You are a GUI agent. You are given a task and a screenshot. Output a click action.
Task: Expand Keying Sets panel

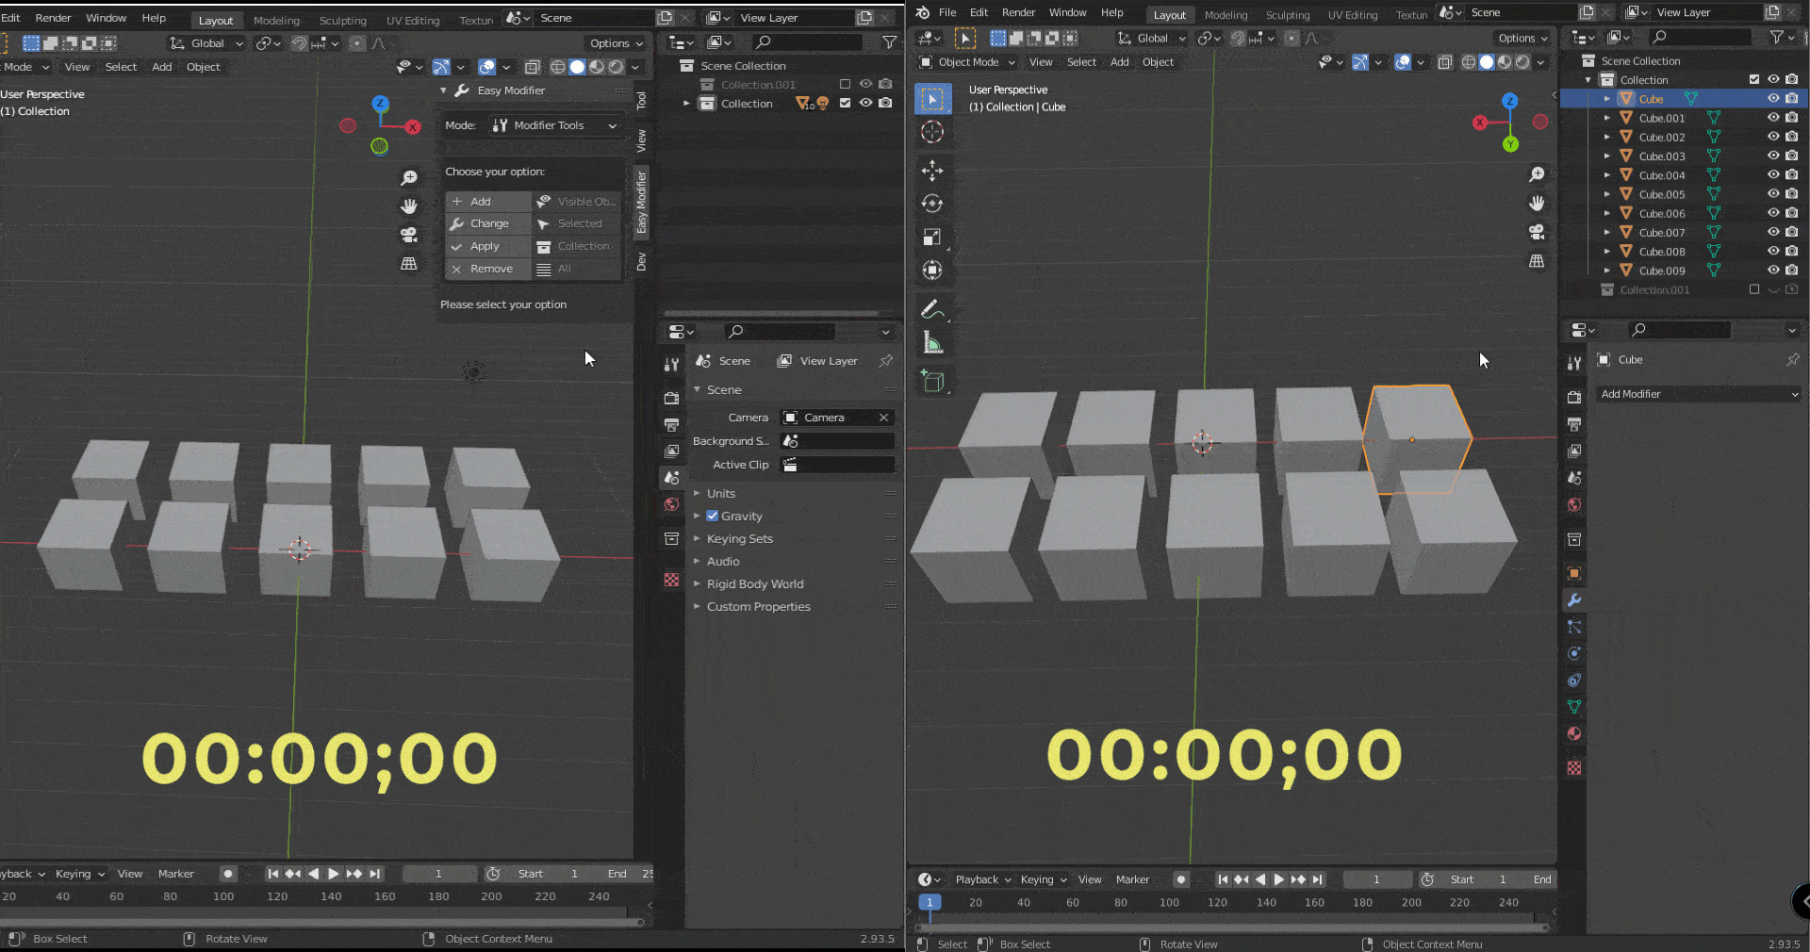739,538
